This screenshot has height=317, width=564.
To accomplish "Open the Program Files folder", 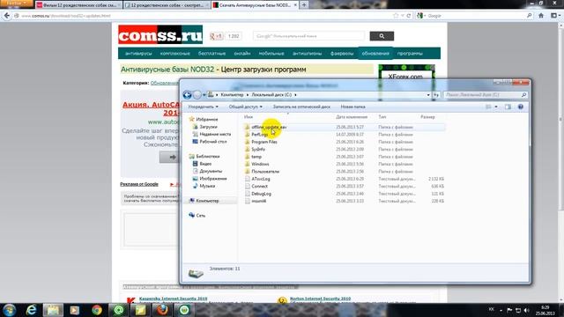I will pyautogui.click(x=264, y=142).
